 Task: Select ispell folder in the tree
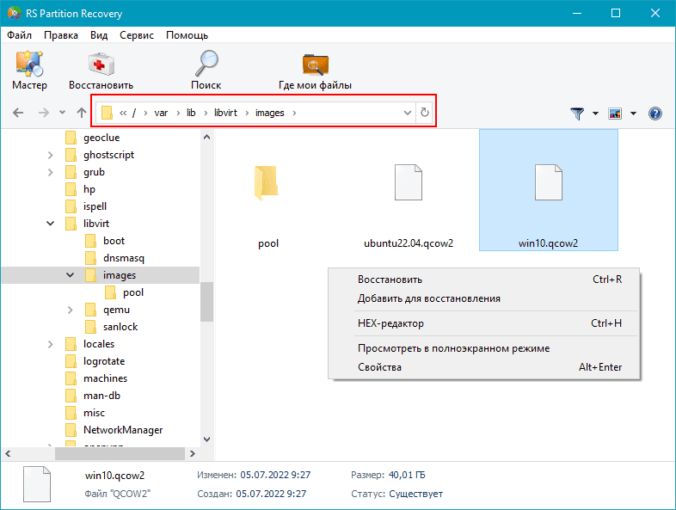(x=86, y=206)
